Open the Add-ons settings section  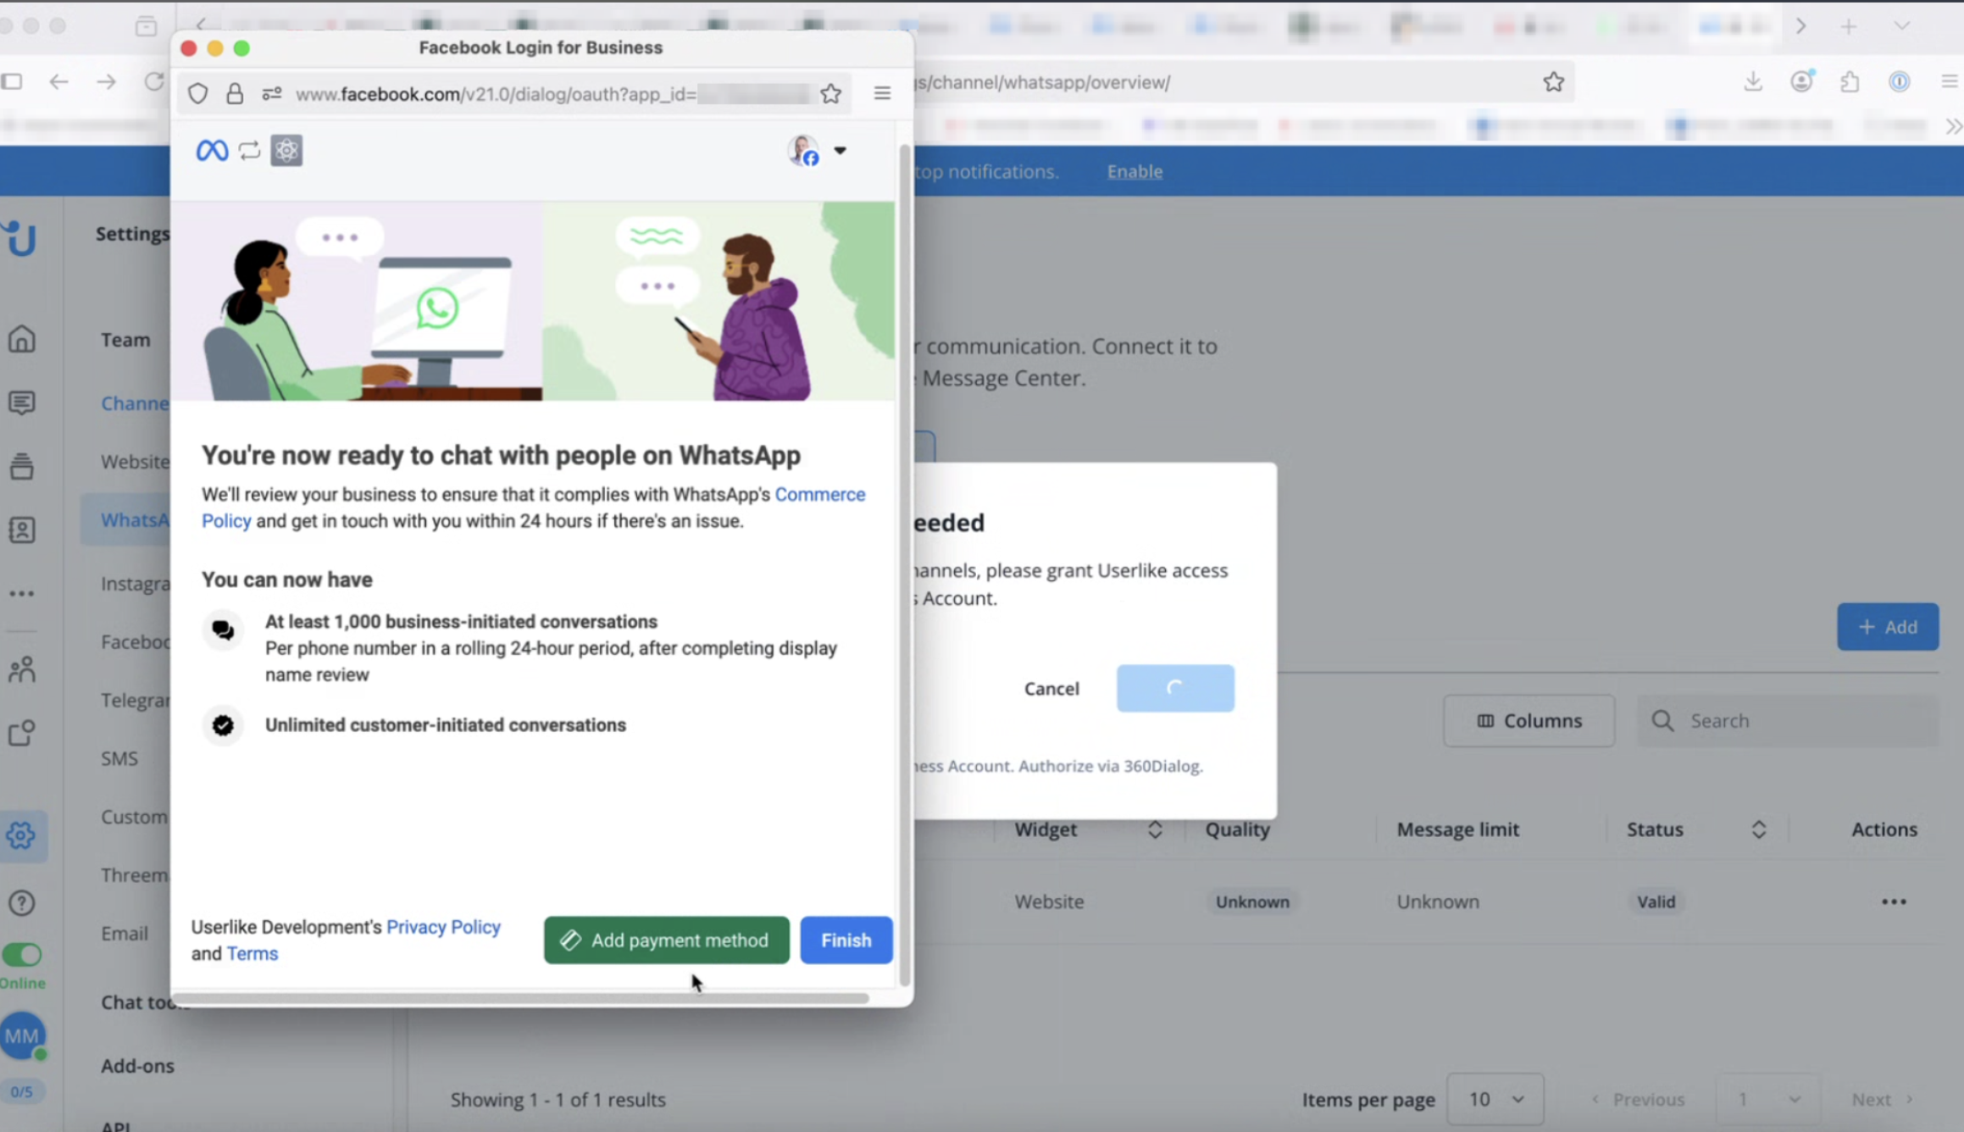[x=137, y=1066]
